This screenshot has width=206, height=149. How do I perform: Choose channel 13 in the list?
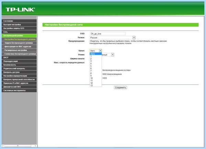(x=96, y=85)
